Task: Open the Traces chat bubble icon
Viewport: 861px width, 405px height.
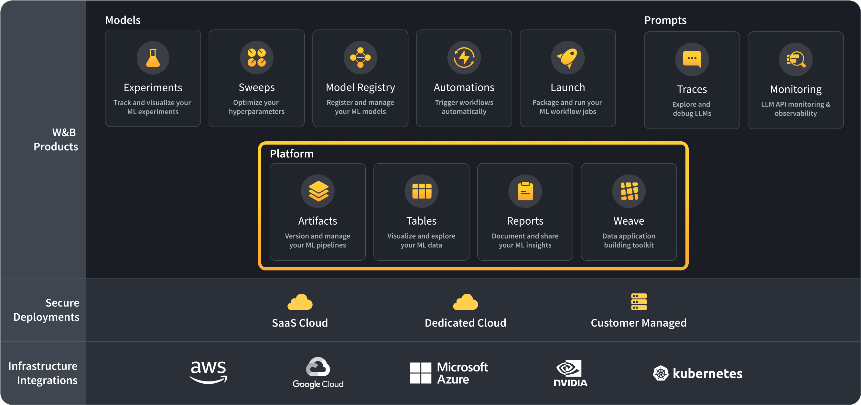Action: 692,59
